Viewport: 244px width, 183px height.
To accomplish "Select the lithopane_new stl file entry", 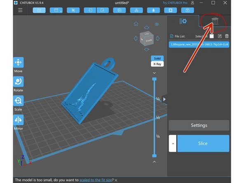I will 199,45.
